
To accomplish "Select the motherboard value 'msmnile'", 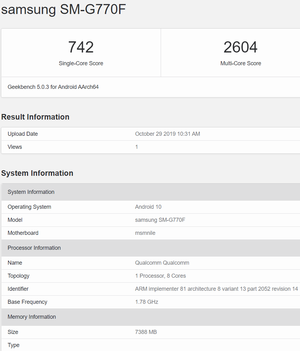I will pos(145,233).
